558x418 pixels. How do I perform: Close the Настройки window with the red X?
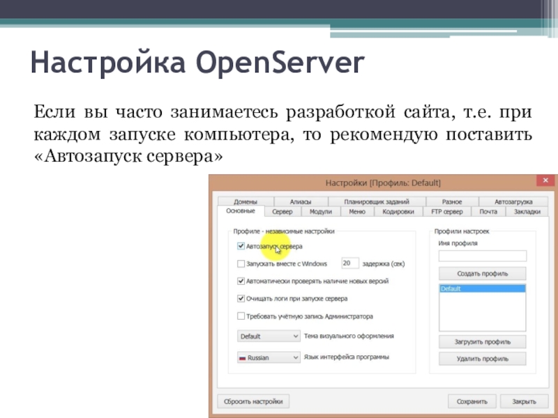point(545,180)
